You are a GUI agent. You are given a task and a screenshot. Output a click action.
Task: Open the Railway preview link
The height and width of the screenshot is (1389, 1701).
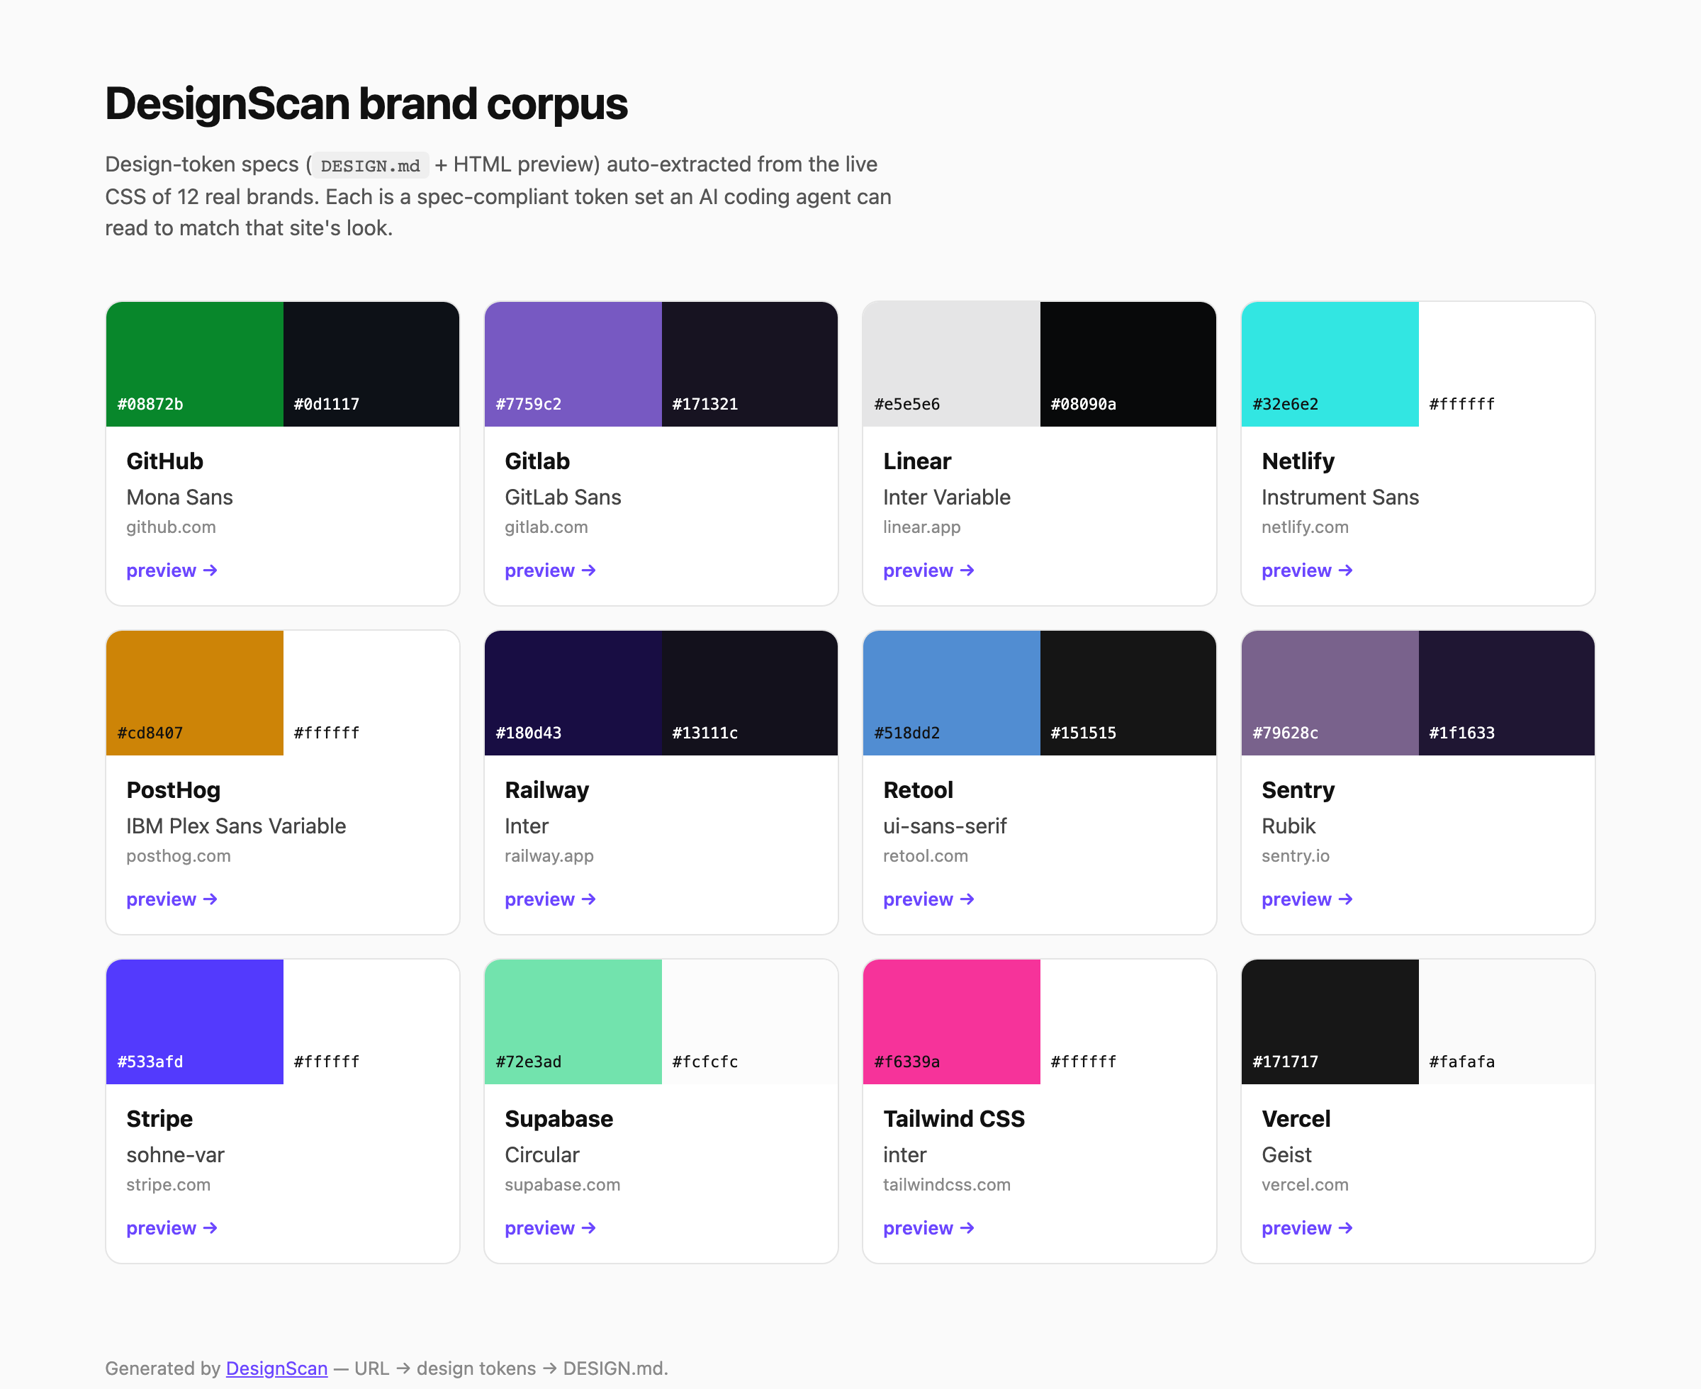pyautogui.click(x=551, y=899)
